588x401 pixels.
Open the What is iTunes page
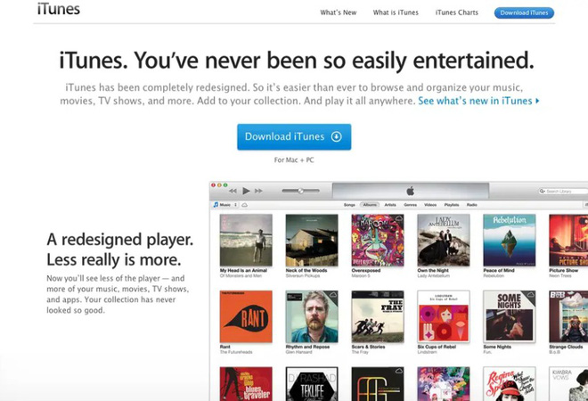tap(396, 12)
